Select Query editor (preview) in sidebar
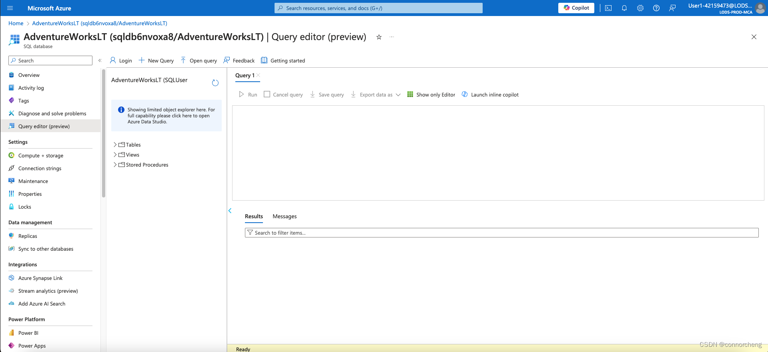This screenshot has width=768, height=352. (50, 126)
